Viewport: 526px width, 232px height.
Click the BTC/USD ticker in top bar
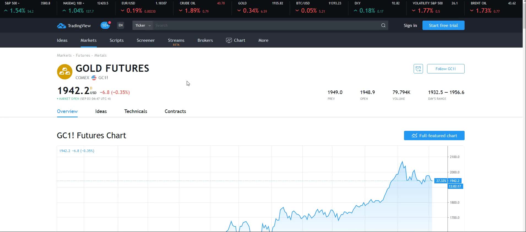coord(318,7)
